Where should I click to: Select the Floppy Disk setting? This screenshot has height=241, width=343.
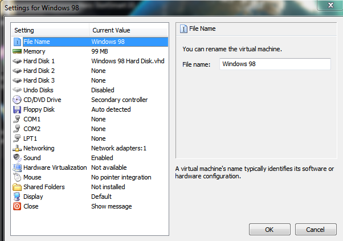click(x=89, y=109)
